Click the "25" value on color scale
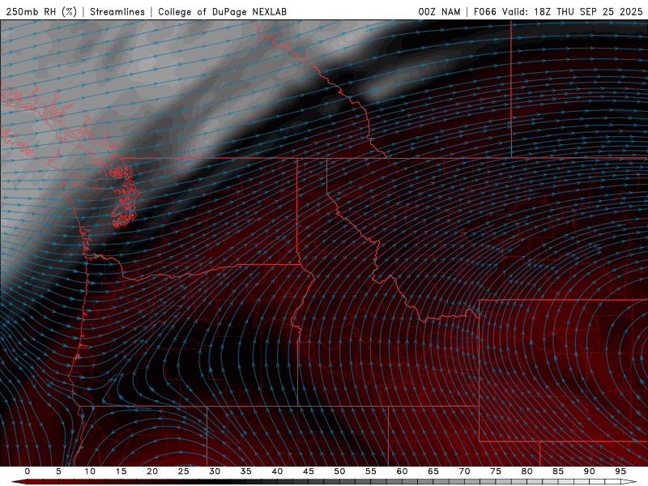This screenshot has height=486, width=648. click(184, 471)
